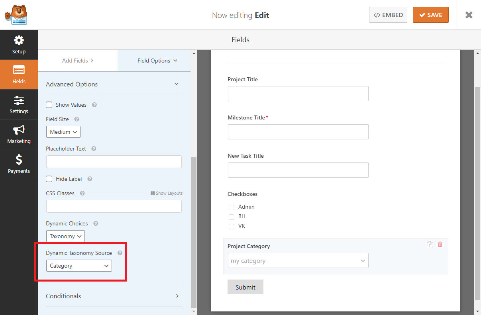Screen dimensions: 481x315
Task: Check the Hide Label option
Action: pos(49,179)
